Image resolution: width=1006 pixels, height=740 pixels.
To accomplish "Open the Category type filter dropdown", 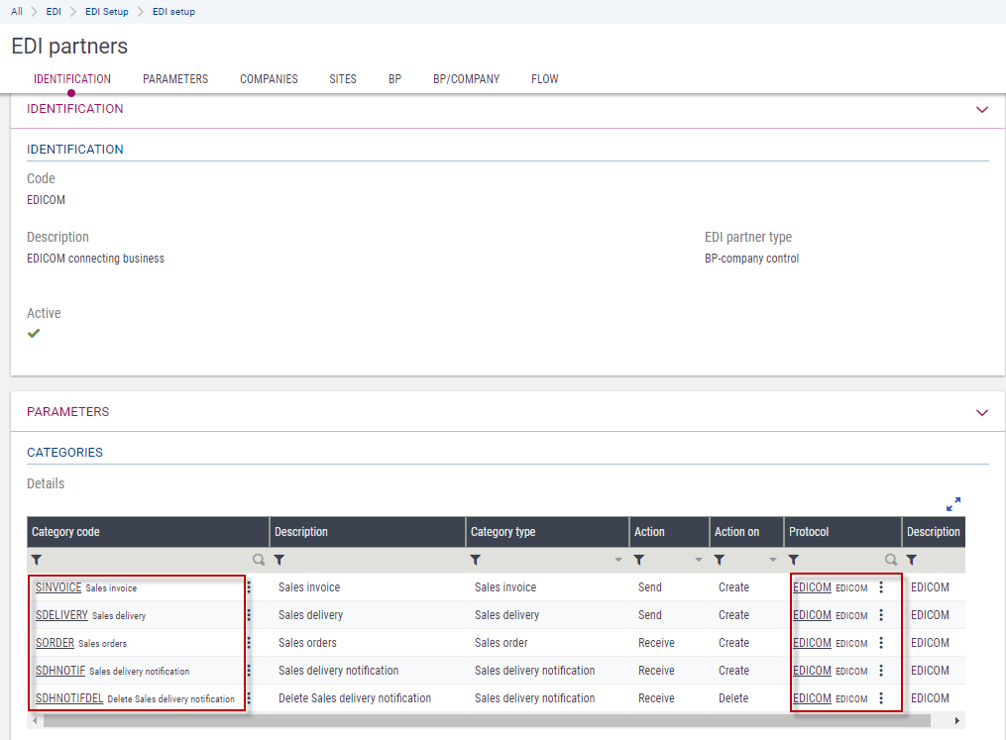I will click(x=618, y=561).
